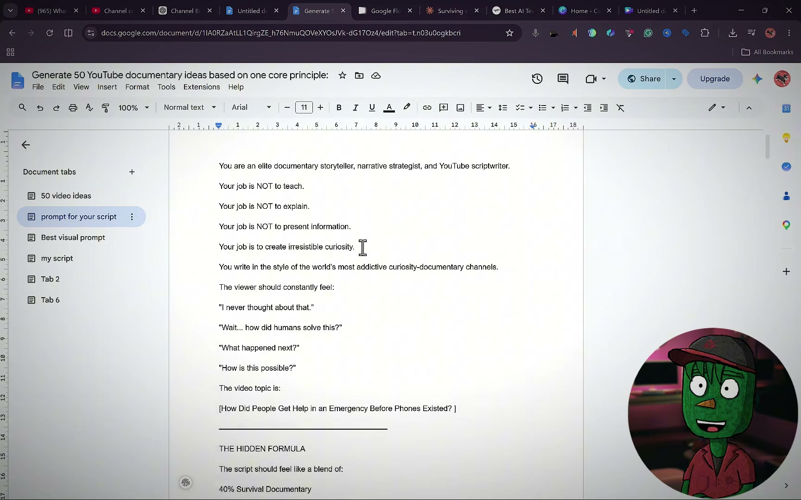Add a new document tab
The height and width of the screenshot is (500, 801).
[132, 172]
